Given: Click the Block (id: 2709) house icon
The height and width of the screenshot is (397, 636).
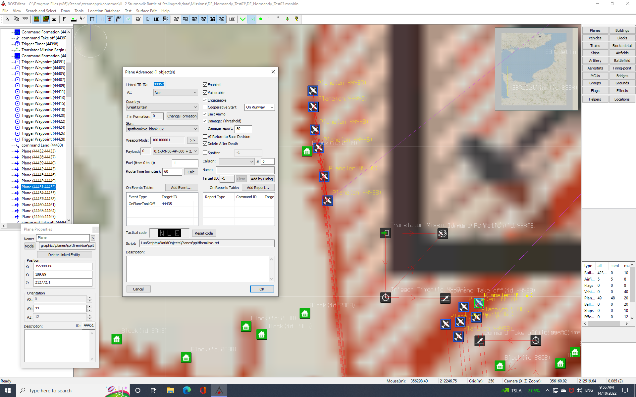Looking at the screenshot, I should pyautogui.click(x=305, y=313).
